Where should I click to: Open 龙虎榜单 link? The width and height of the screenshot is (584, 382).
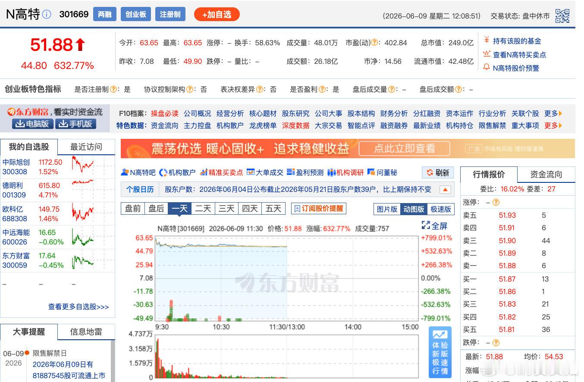[x=263, y=125]
